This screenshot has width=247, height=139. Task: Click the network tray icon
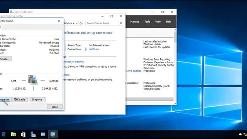[x=245, y=134]
